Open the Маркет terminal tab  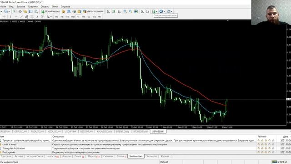[93, 156]
